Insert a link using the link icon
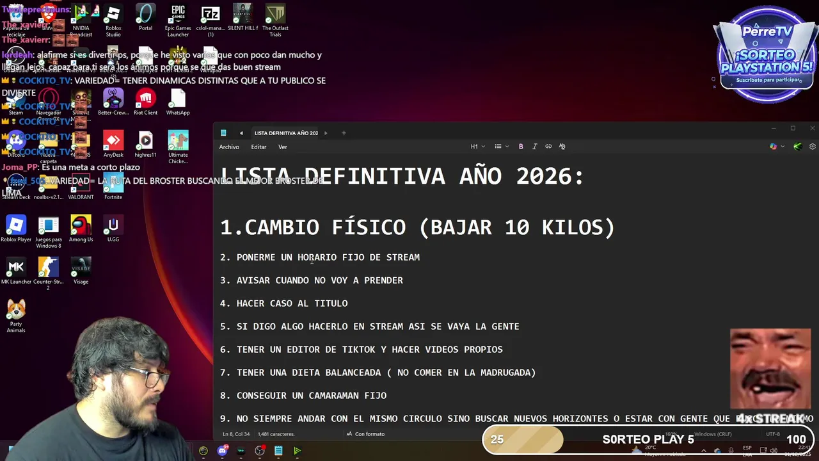The width and height of the screenshot is (819, 461). [x=548, y=147]
